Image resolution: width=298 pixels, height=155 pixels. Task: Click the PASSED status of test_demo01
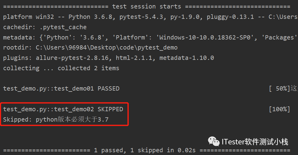(108, 89)
